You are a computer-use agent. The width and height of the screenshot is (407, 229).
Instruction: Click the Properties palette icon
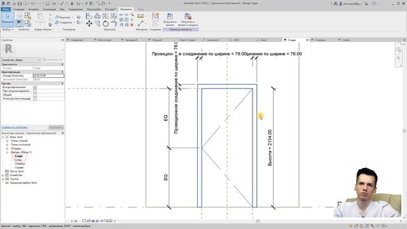coord(19,24)
